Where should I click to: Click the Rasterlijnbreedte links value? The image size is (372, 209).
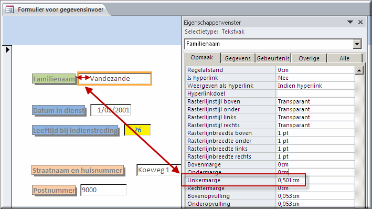(x=315, y=149)
